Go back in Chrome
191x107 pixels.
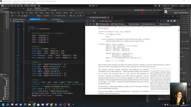tap(87, 21)
